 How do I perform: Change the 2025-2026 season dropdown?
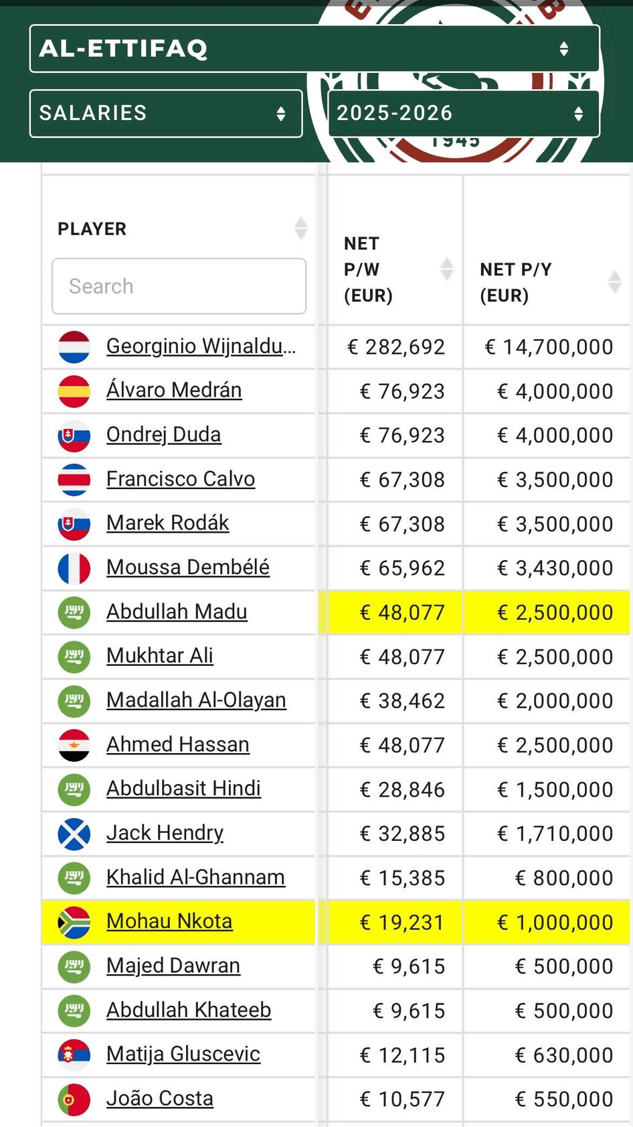[464, 113]
